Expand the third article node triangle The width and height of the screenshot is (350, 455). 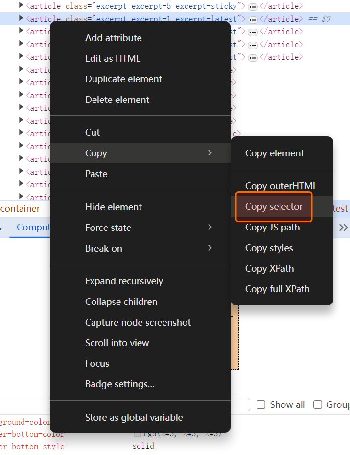pos(21,31)
